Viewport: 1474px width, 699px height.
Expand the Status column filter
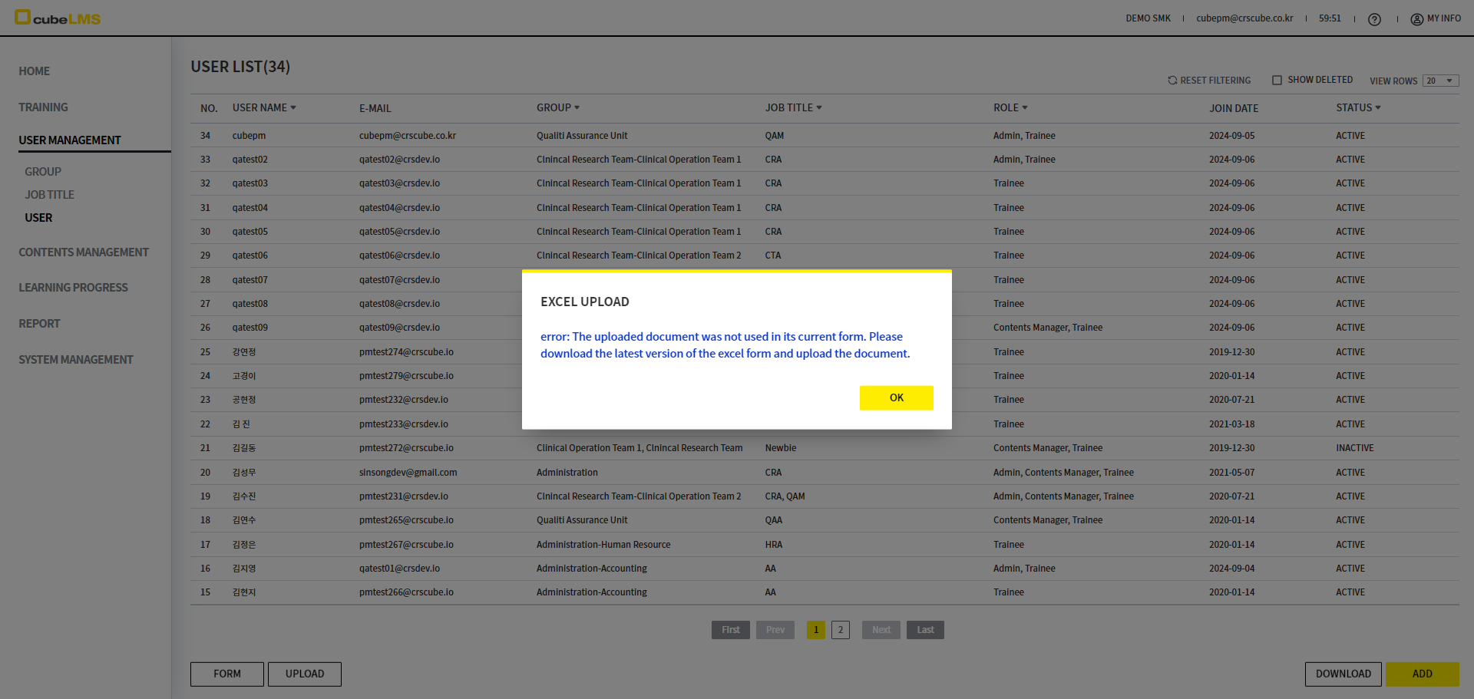1378,108
